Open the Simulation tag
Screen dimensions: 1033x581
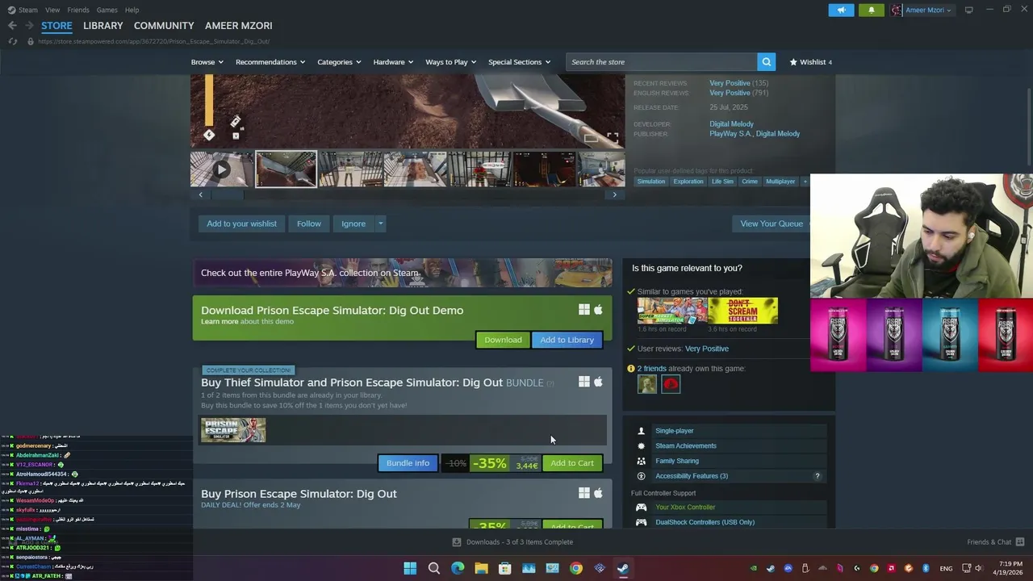point(651,182)
